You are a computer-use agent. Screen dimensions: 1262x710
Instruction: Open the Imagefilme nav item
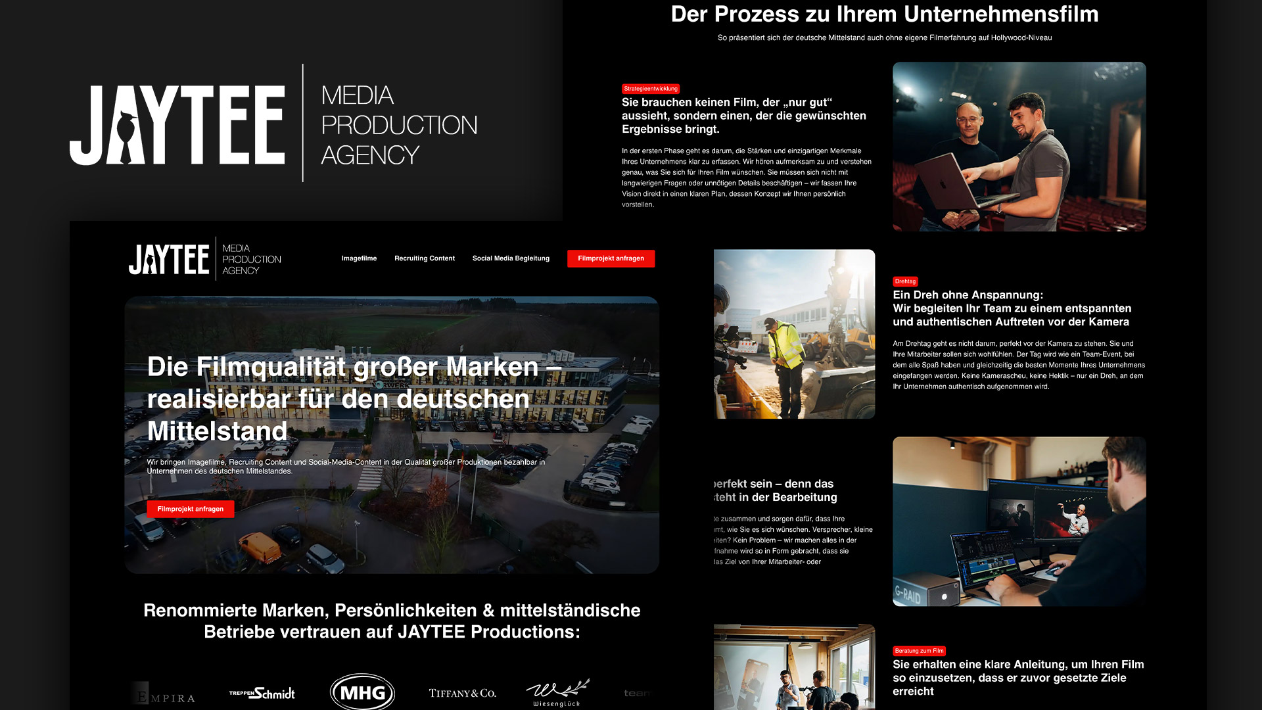(359, 258)
